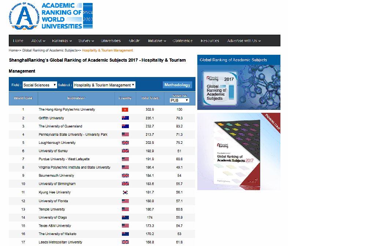This screenshot has width=369, height=246.
Task: Open Purdue University - West Lafayette link
Action: (64, 159)
